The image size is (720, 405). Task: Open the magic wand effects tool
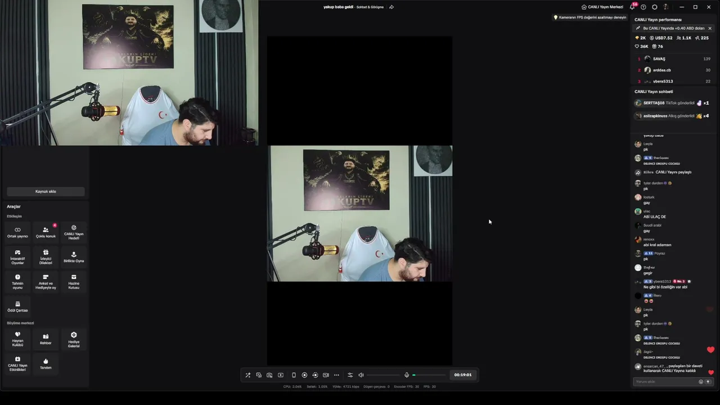coord(247,375)
